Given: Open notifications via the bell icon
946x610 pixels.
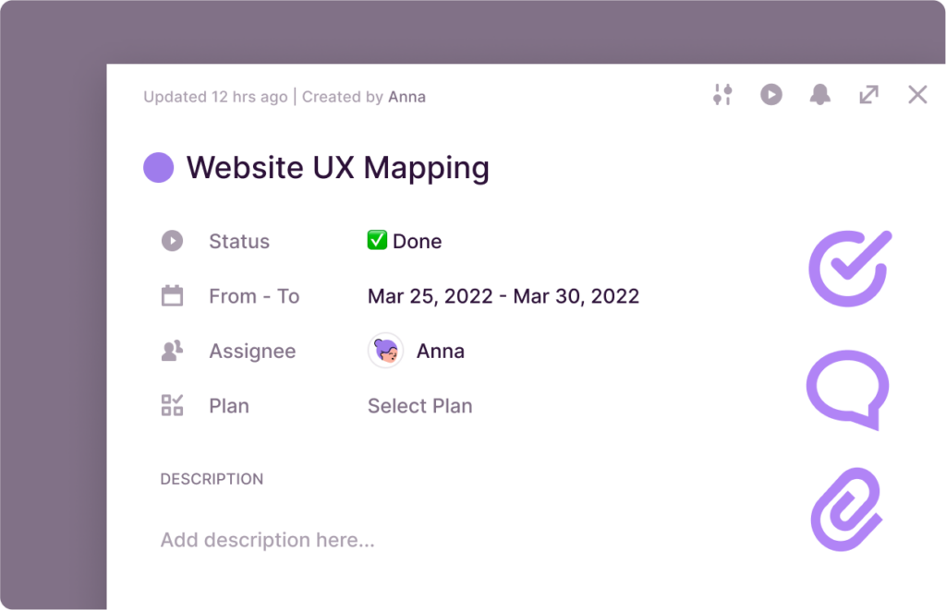Looking at the screenshot, I should click(x=820, y=94).
